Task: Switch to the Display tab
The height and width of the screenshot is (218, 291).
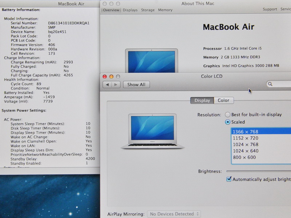Action: 202,101
